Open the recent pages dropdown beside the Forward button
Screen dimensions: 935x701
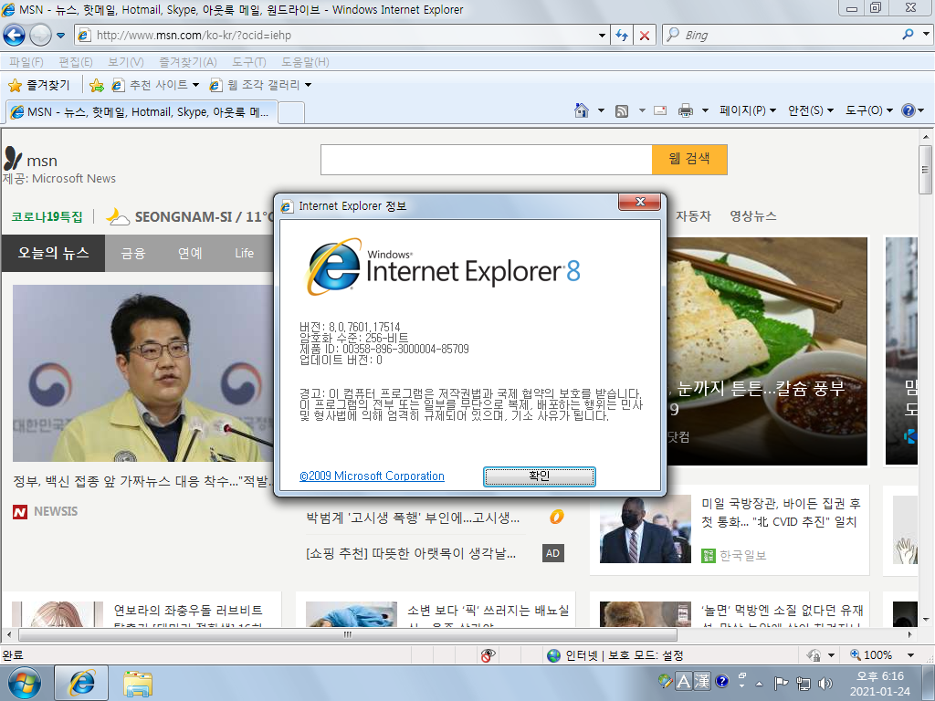point(60,36)
